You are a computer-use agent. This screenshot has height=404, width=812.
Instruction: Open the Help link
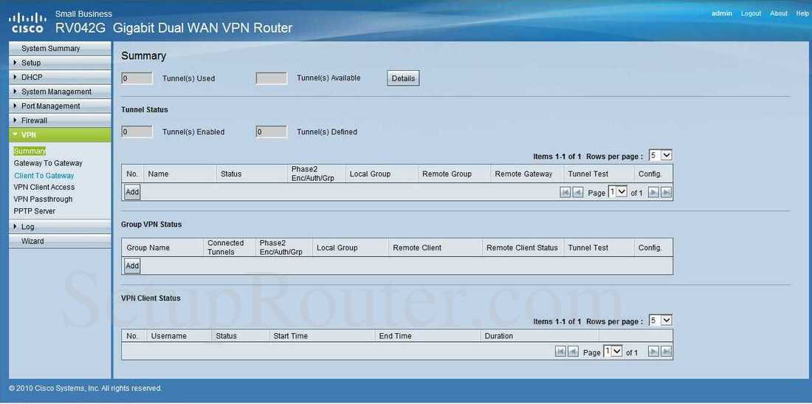(802, 13)
